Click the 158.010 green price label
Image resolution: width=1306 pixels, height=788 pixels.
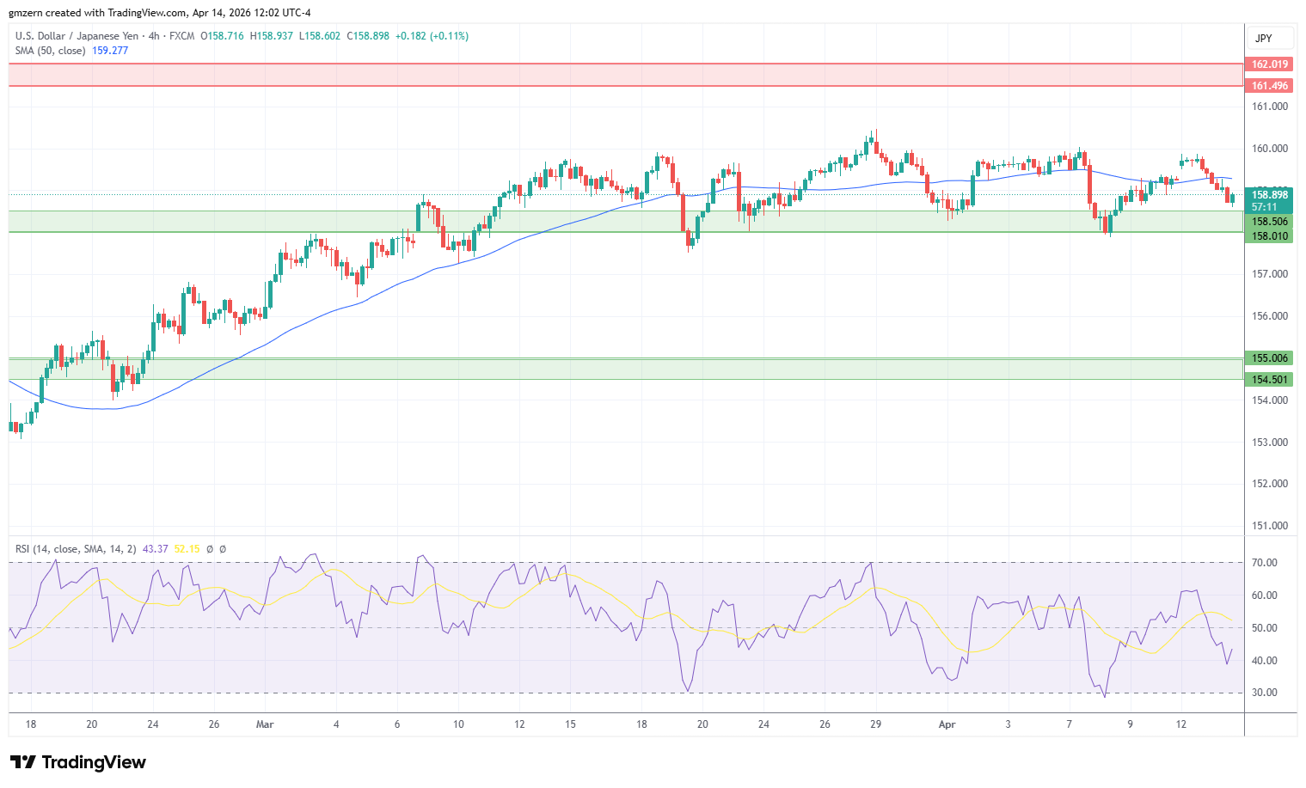point(1269,236)
